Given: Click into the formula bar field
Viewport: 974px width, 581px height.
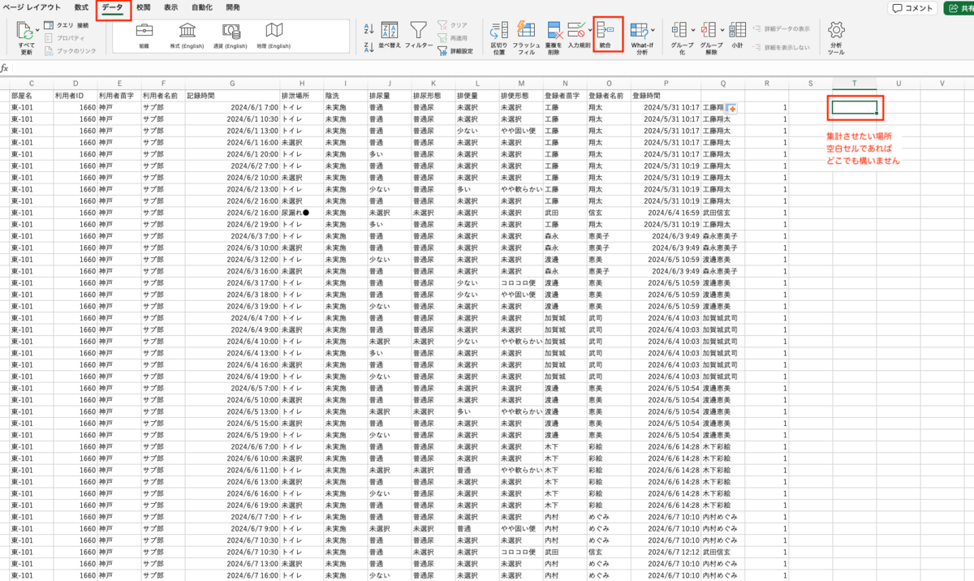Looking at the screenshot, I should point(493,68).
